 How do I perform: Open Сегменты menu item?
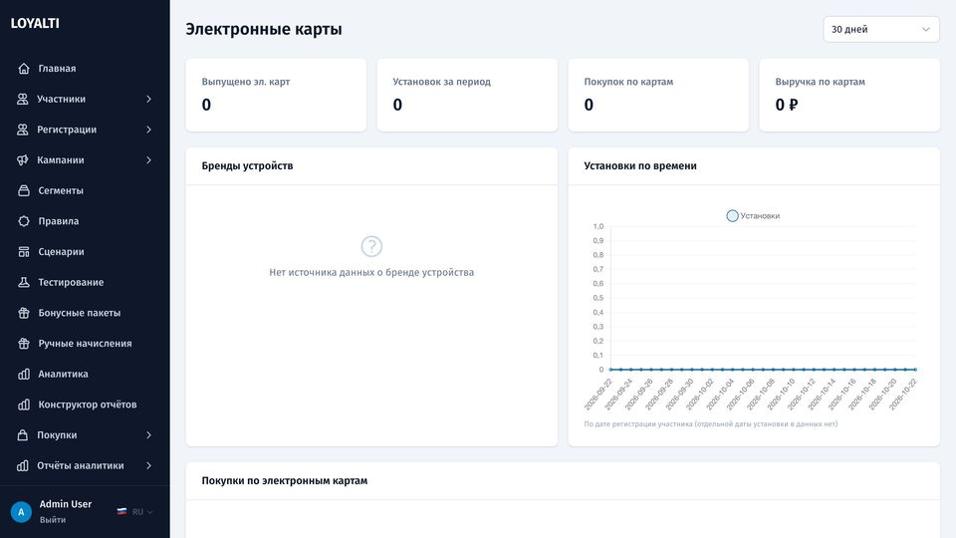(85, 190)
